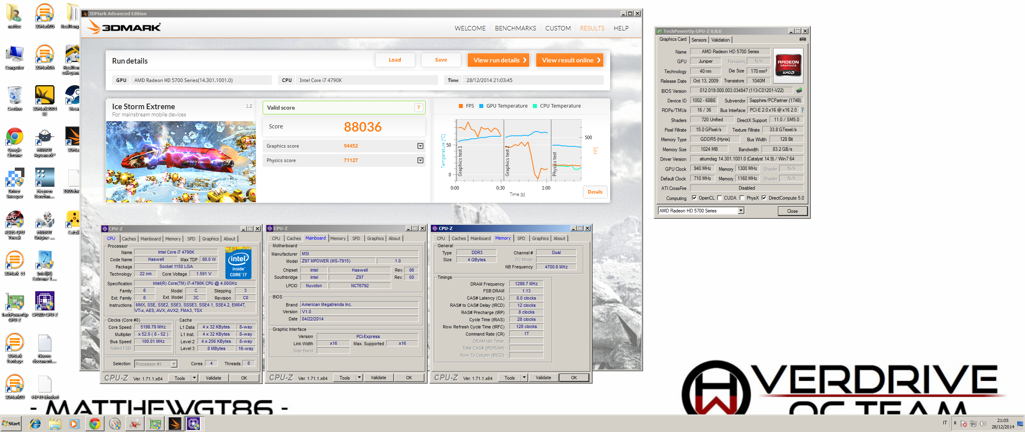Viewport: 1025px width, 432px height.
Task: Open Tools dropdown arrow in CPU tab window
Action: click(x=195, y=378)
